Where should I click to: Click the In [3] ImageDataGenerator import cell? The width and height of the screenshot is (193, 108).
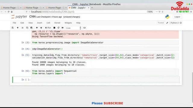coord(105,43)
